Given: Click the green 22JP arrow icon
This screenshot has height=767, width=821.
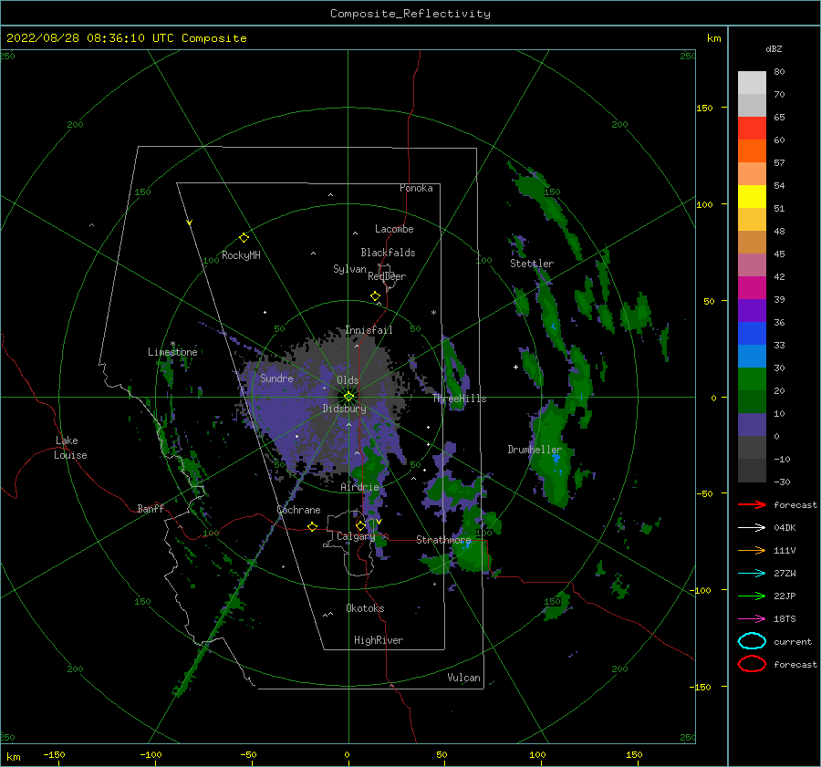Looking at the screenshot, I should pyautogui.click(x=752, y=596).
